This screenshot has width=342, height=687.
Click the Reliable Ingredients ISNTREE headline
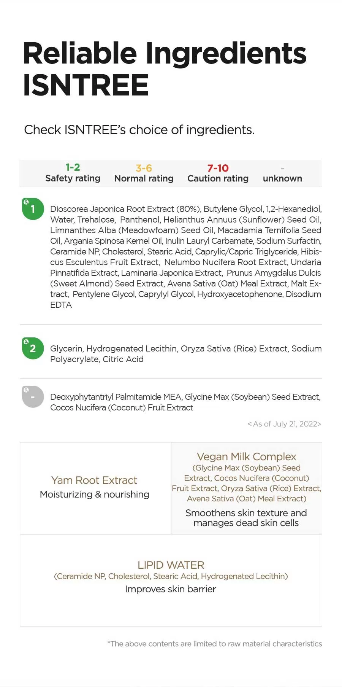coord(165,69)
